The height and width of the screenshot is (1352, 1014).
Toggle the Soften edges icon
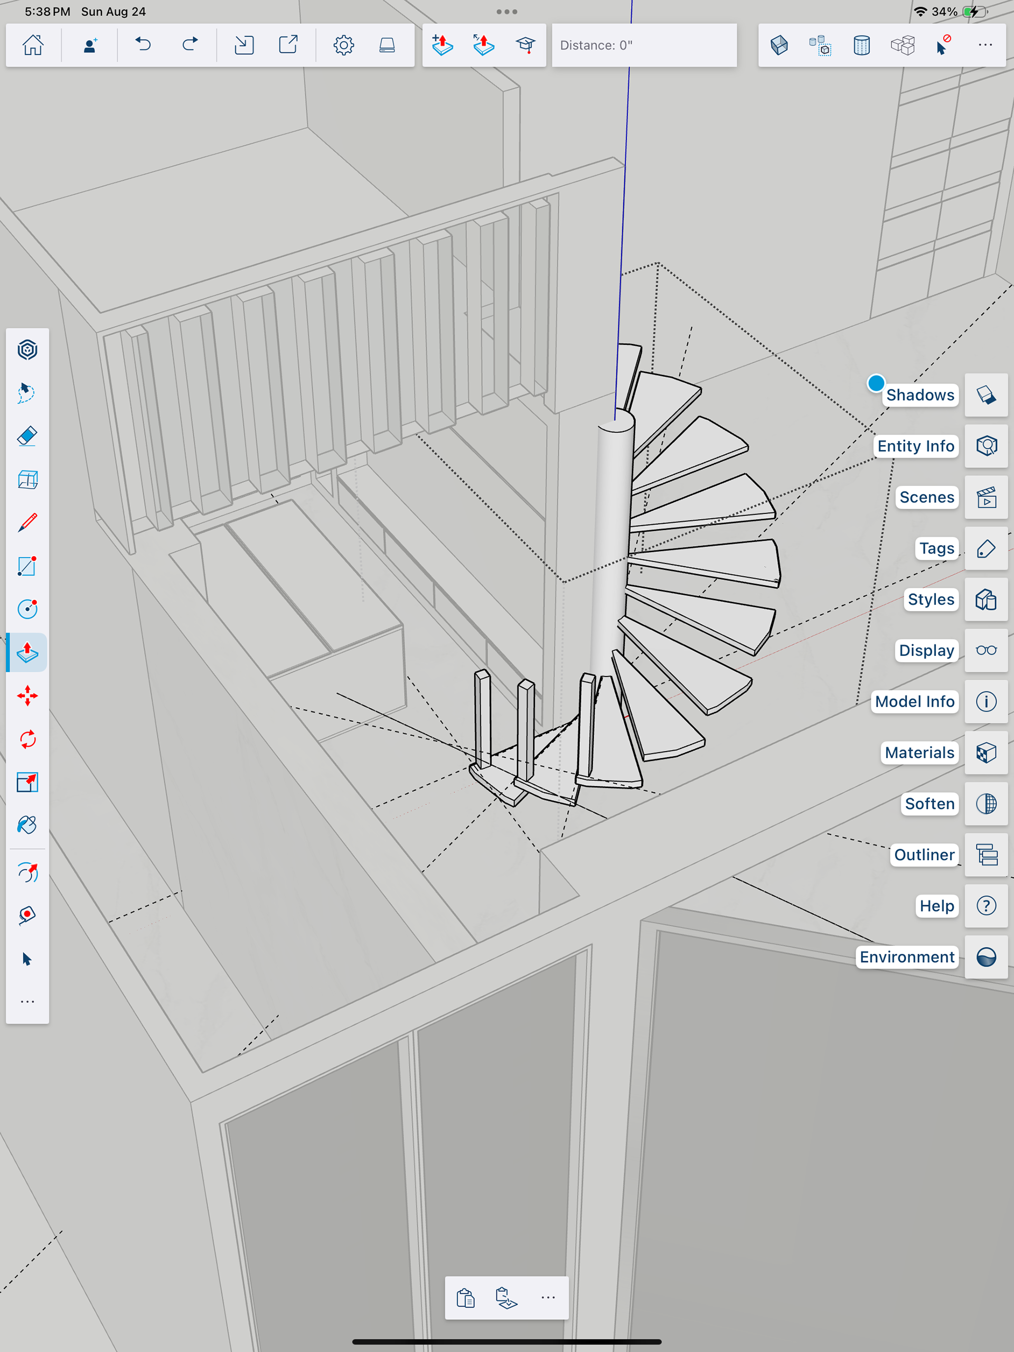coord(986,804)
